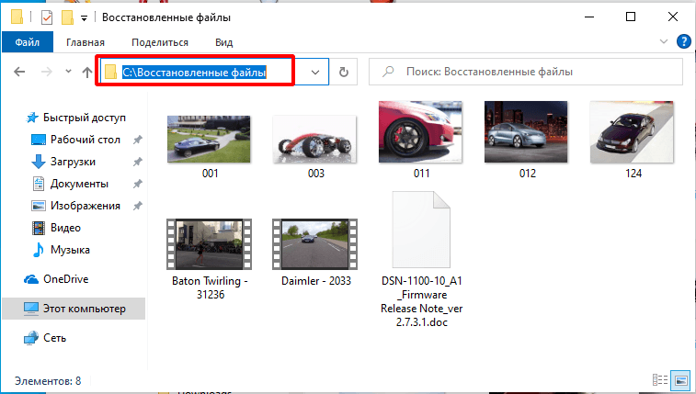This screenshot has width=696, height=394.
Task: Click the Properties icon in quick access toolbar
Action: [47, 17]
